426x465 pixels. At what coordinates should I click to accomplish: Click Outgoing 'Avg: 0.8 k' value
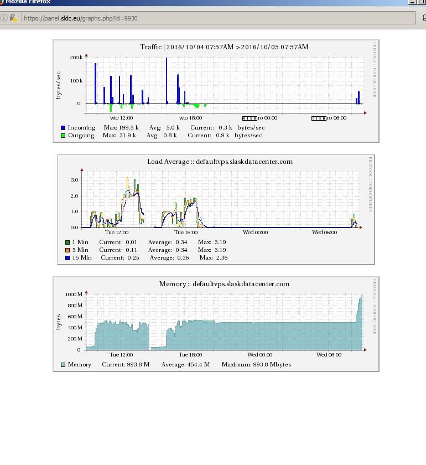coord(162,135)
